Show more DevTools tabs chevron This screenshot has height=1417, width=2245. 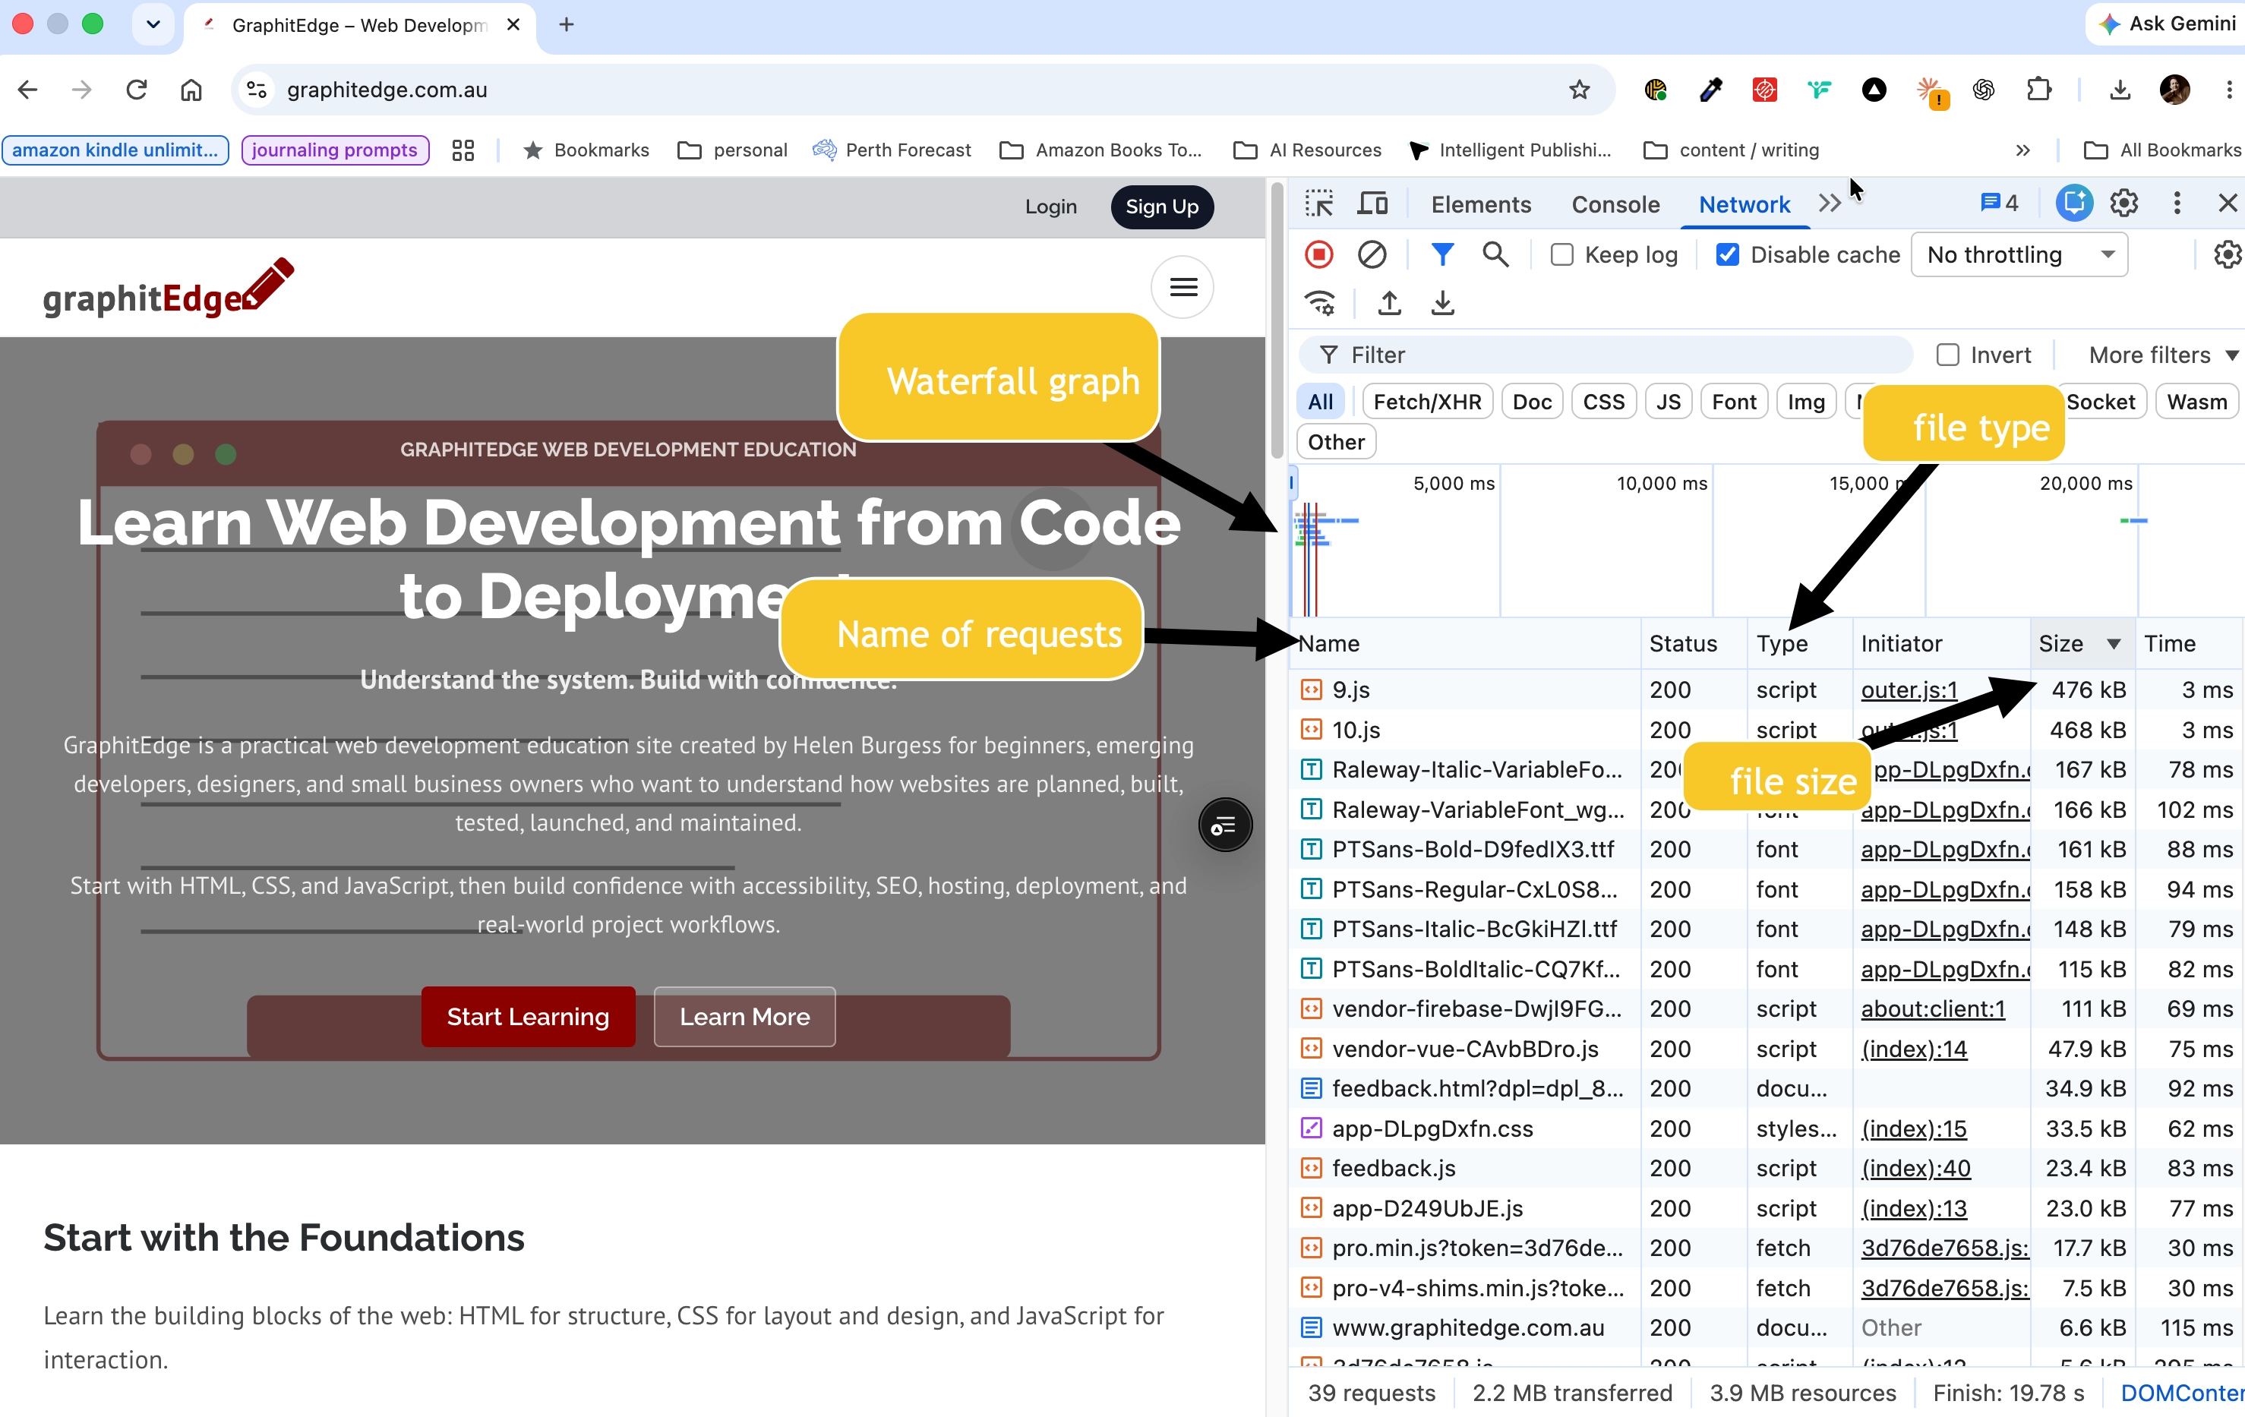tap(1830, 204)
